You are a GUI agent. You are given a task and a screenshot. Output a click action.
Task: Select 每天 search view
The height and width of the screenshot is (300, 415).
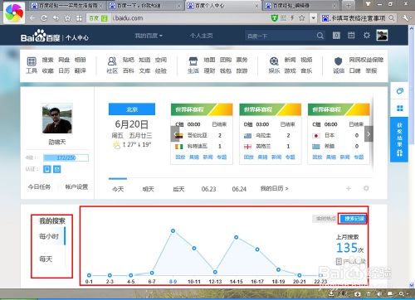pyautogui.click(x=46, y=259)
